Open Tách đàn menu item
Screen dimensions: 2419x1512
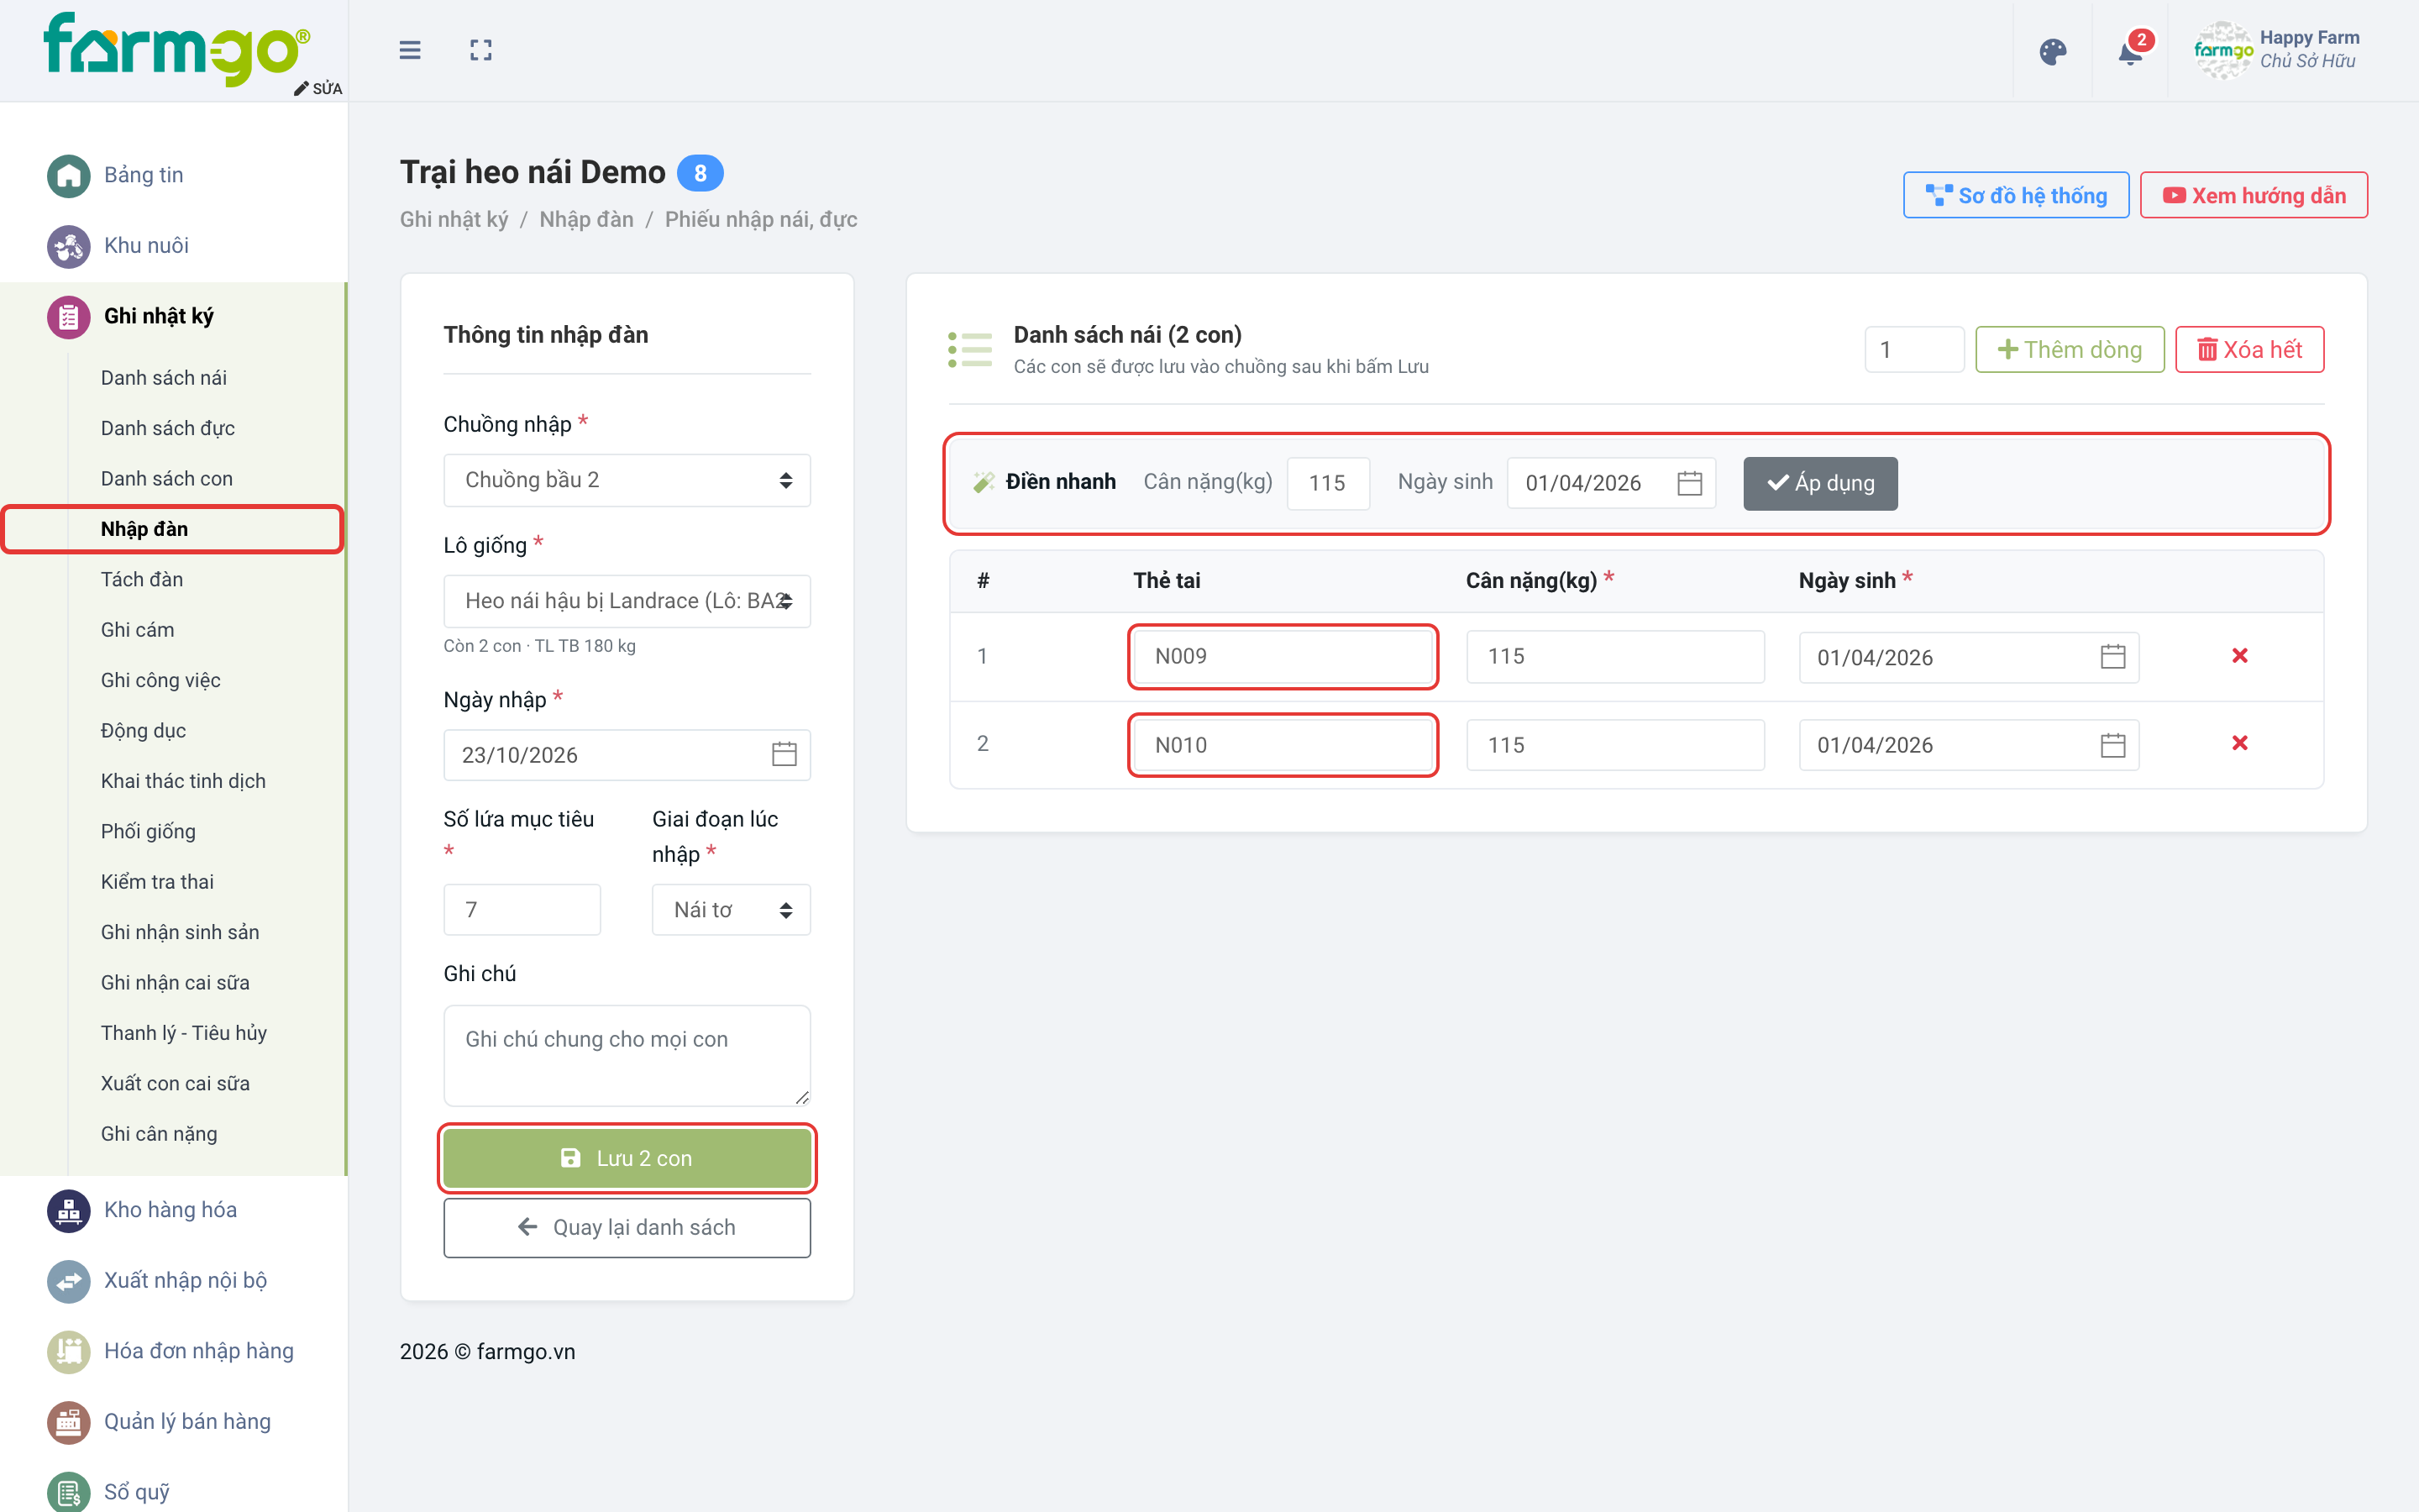point(142,579)
